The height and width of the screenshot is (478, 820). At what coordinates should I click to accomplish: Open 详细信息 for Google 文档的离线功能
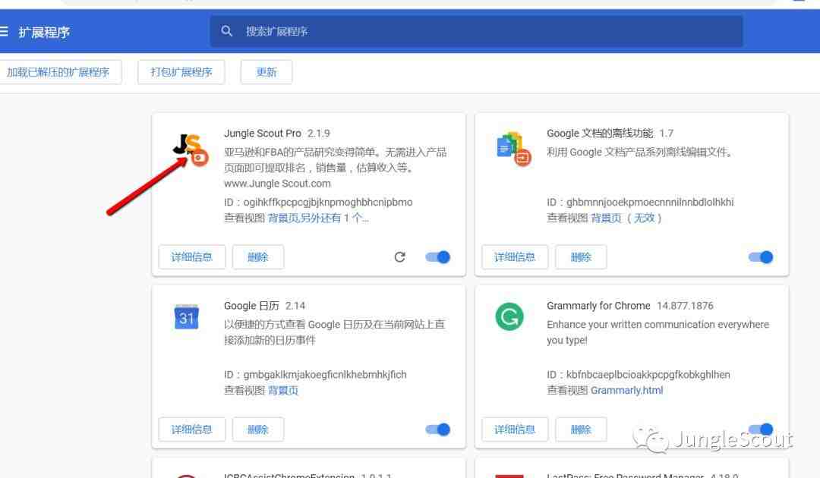[515, 257]
